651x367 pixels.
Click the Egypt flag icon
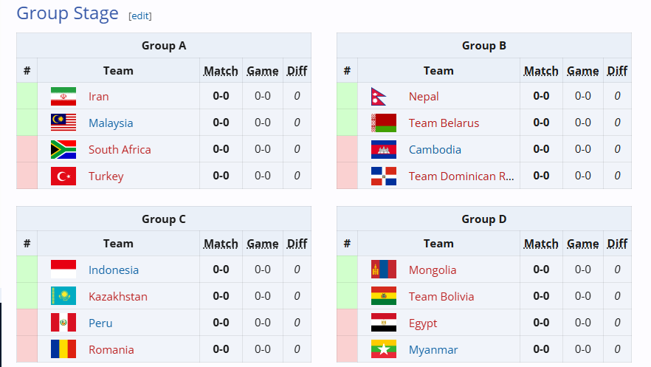click(x=384, y=323)
